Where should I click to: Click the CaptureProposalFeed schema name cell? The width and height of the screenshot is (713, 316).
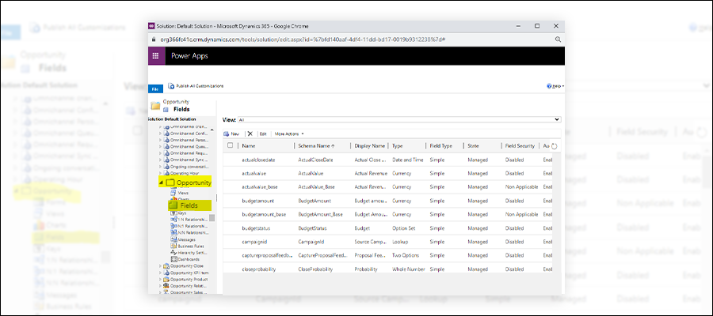point(323,255)
